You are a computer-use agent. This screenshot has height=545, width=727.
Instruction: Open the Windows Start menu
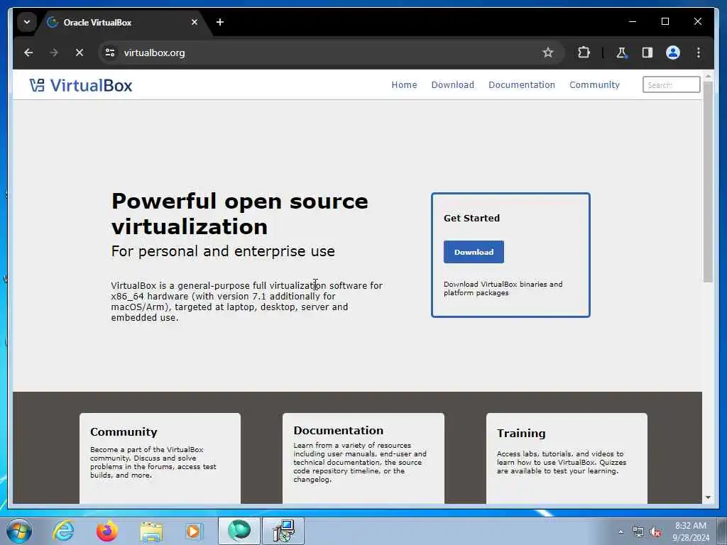[19, 531]
